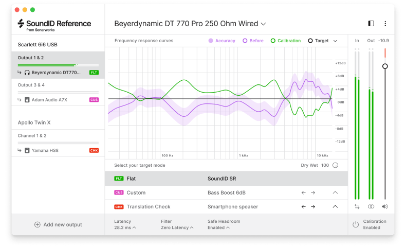Click the mono/stereo linked circles icon
The image size is (406, 247).
point(371,206)
